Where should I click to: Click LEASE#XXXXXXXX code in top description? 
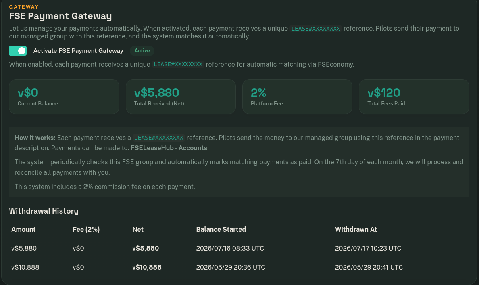click(x=316, y=28)
